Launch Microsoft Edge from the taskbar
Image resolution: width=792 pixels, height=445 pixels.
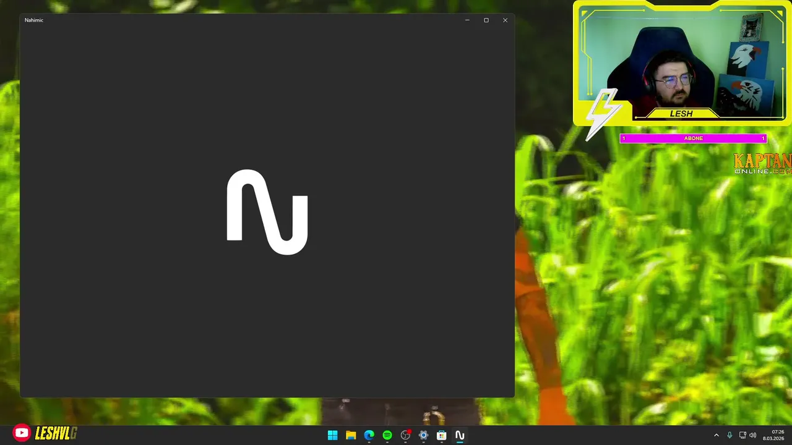(369, 435)
